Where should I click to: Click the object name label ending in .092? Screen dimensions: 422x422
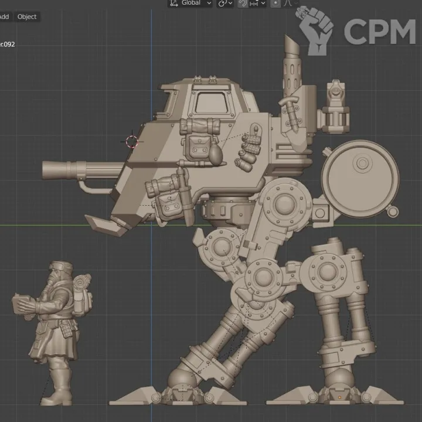[x=7, y=44]
